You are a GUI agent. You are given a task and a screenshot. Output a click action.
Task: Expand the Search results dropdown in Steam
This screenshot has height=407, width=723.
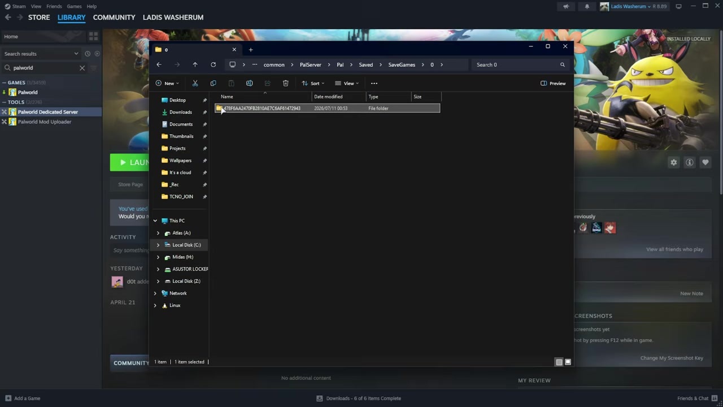pyautogui.click(x=76, y=54)
